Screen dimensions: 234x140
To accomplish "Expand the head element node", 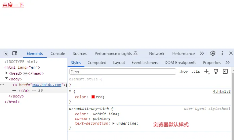I will coord(7,73).
